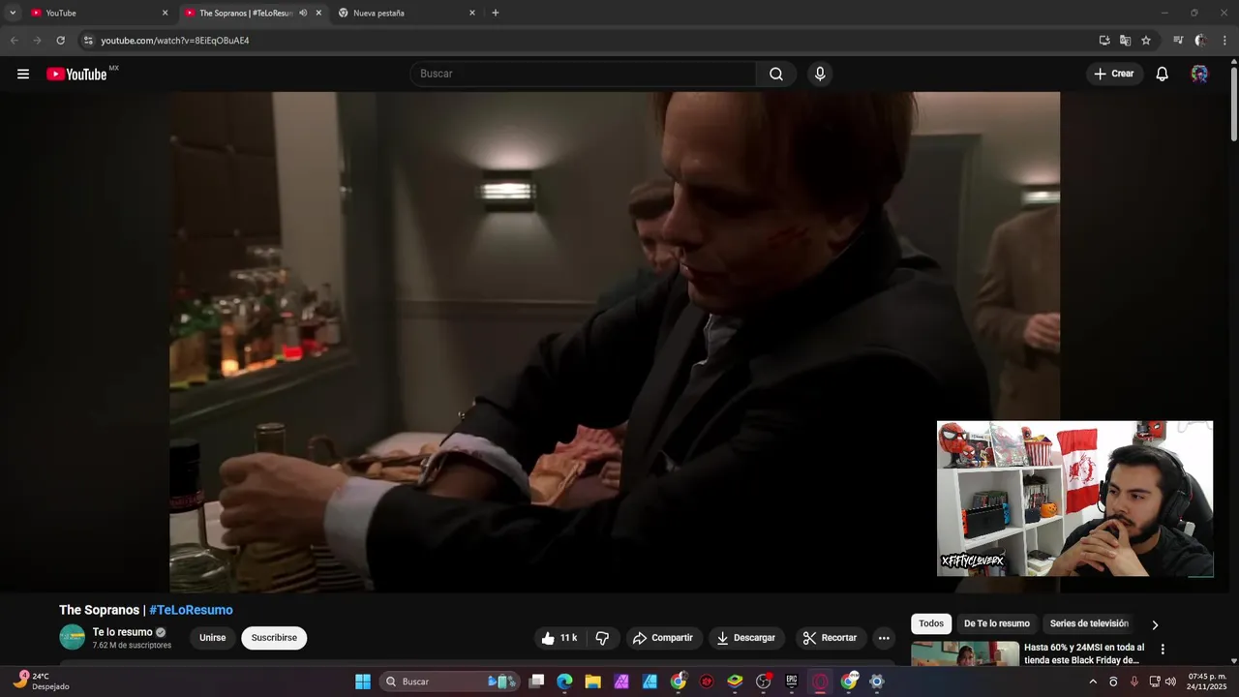Viewport: 1239px width, 697px height.
Task: Translate this page icon
Action: pos(1125,41)
